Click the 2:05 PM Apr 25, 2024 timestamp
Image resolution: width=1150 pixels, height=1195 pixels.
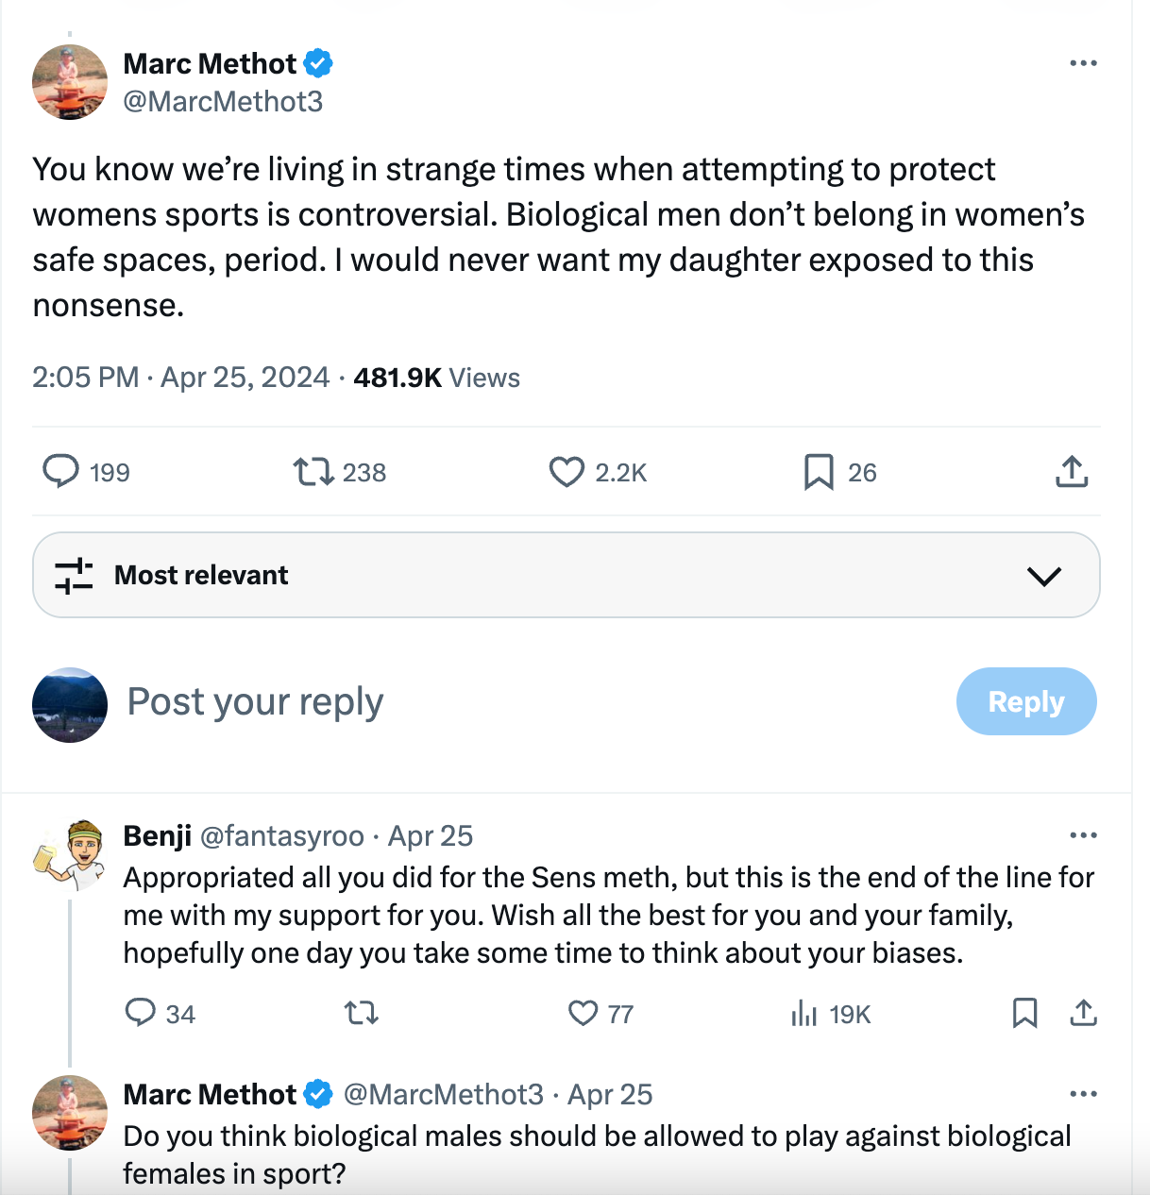pyautogui.click(x=180, y=378)
